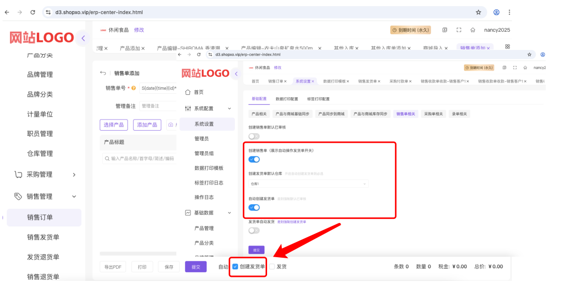Turn off the 自动创建发货单 switch
580x293 pixels.
click(x=254, y=207)
